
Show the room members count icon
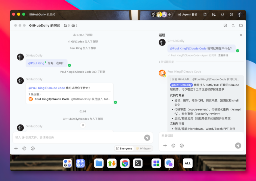(67, 26)
